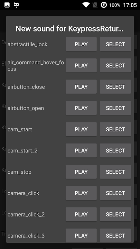Screen dimensions: 140x249
Task: Tap the camera_click_3 list entry name
Action: [x=26, y=236]
